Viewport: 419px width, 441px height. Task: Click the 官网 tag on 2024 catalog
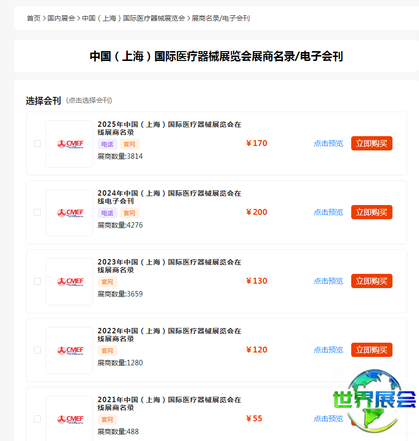click(x=129, y=213)
